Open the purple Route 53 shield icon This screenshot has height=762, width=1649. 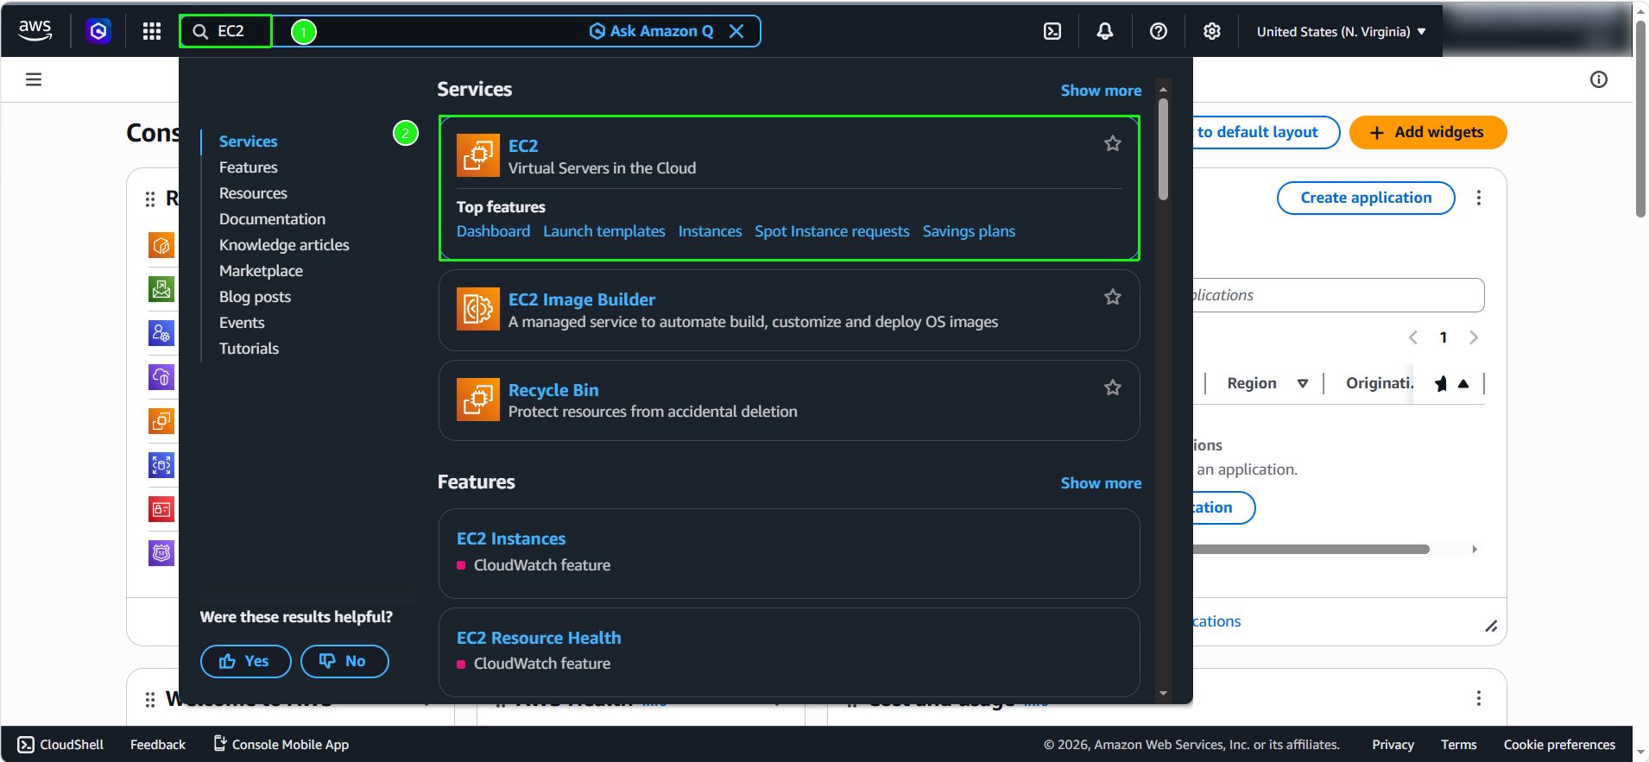(x=161, y=553)
